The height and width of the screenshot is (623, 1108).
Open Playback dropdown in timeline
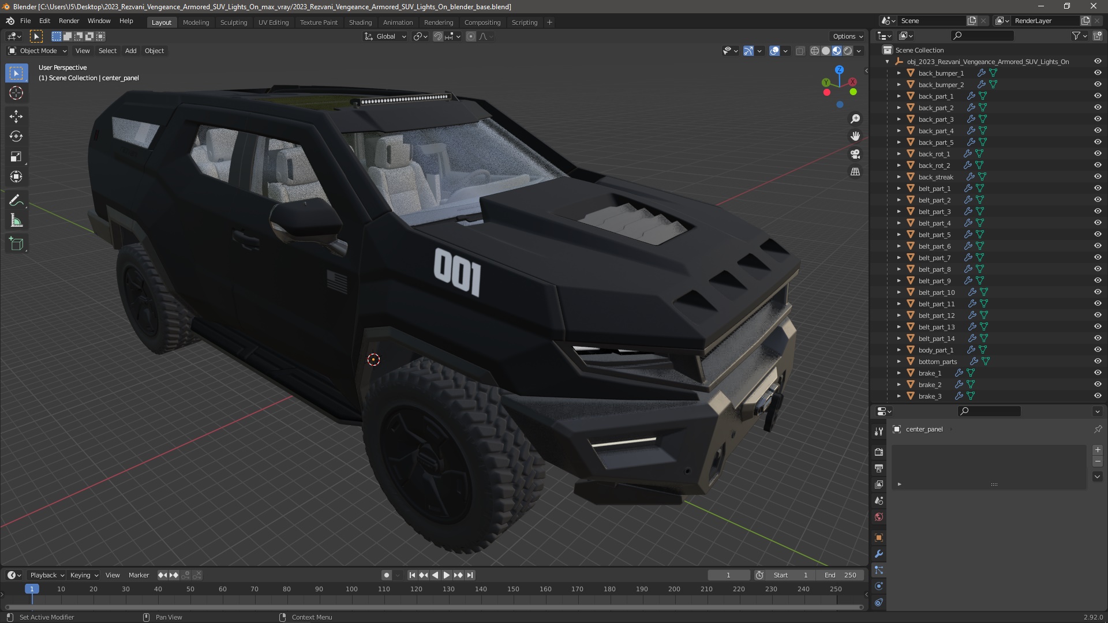[46, 575]
